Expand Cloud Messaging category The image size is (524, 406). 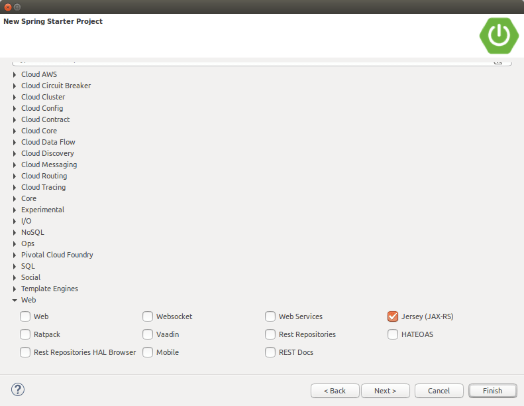pos(15,165)
